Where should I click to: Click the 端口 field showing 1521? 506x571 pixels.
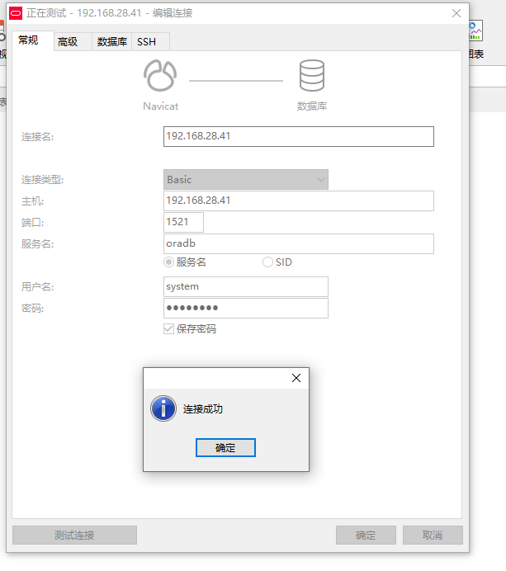(x=183, y=222)
